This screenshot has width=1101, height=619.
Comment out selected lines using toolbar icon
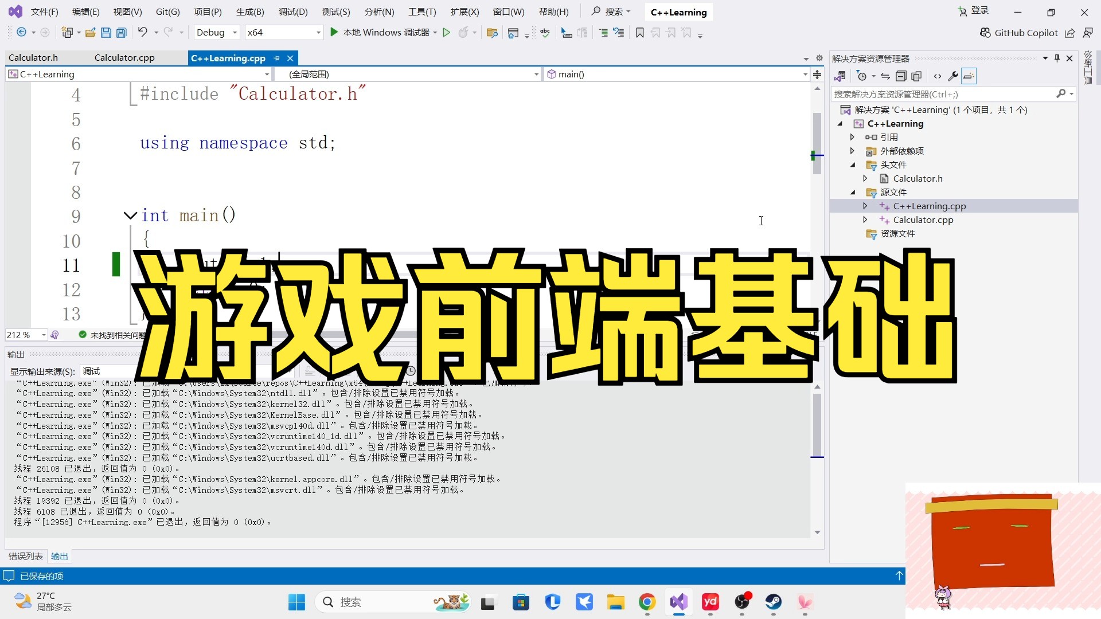[x=603, y=33]
